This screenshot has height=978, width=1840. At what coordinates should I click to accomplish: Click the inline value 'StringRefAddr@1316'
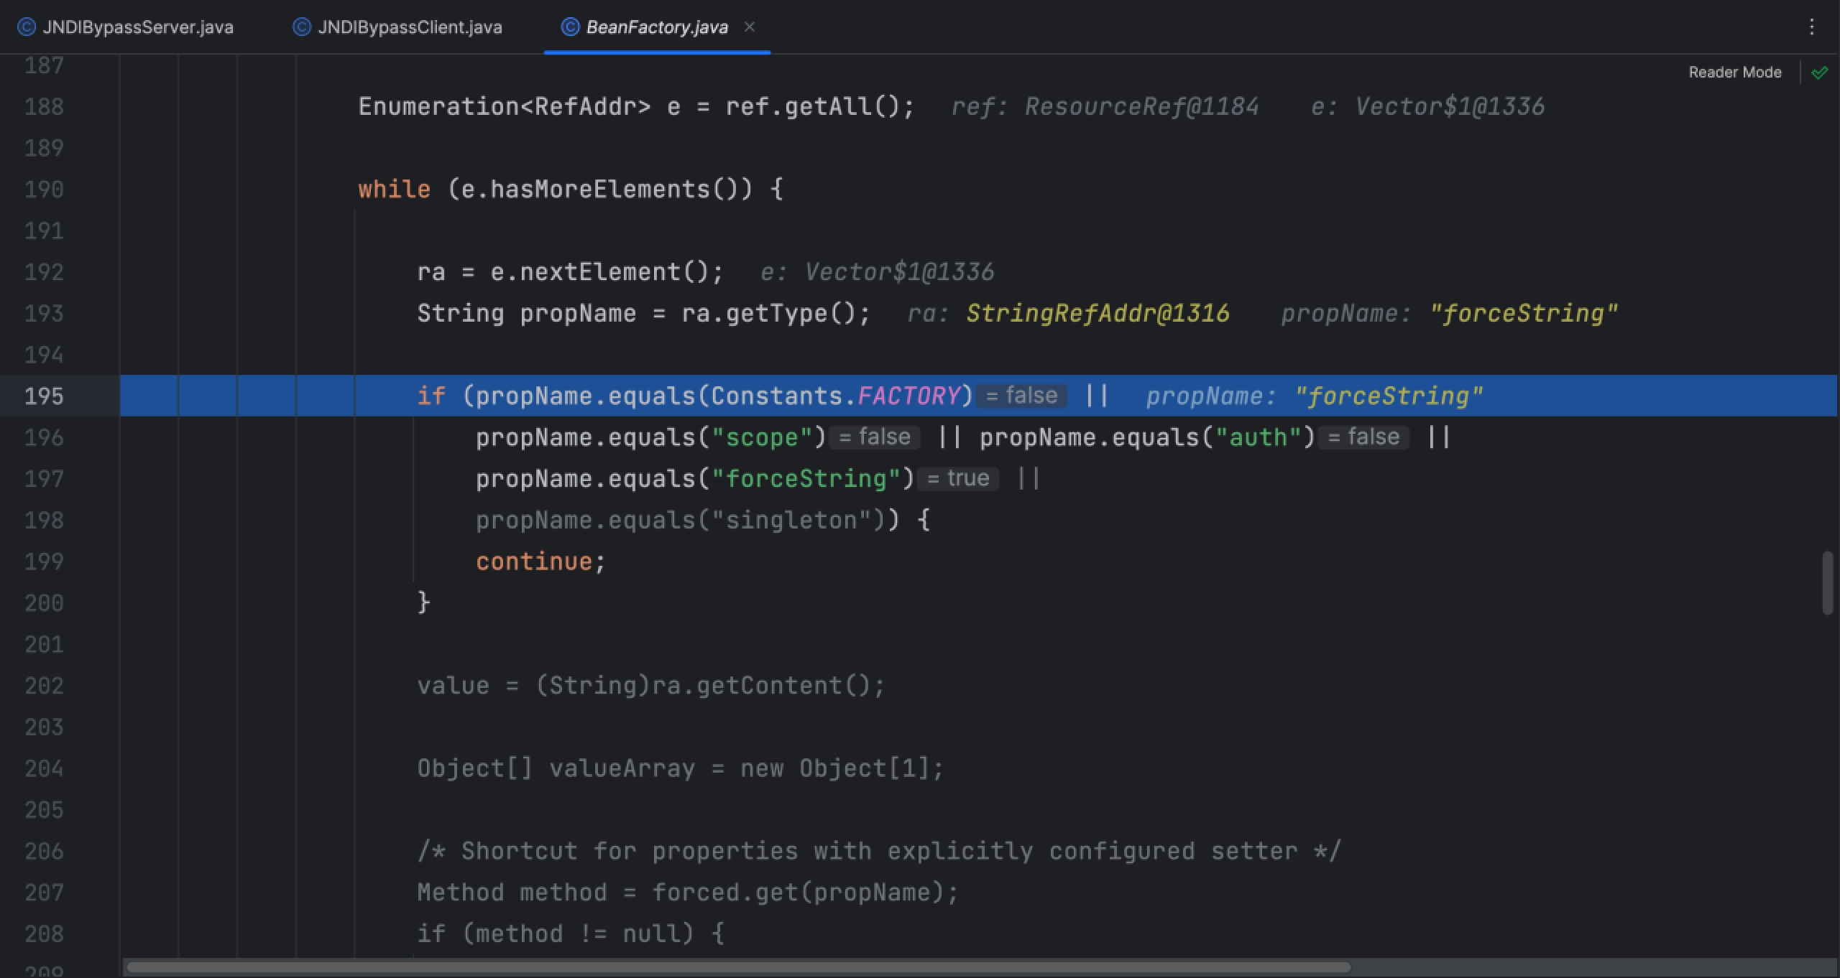(1098, 313)
